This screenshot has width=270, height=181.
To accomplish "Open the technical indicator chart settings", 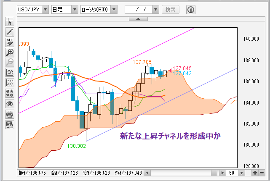I will click(x=10, y=72).
